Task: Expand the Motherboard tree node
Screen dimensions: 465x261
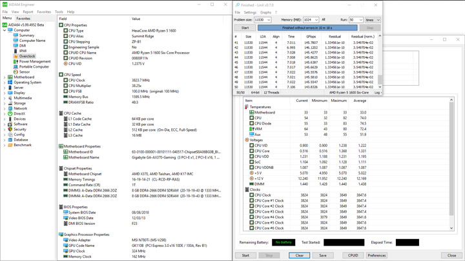Action: 5,77
